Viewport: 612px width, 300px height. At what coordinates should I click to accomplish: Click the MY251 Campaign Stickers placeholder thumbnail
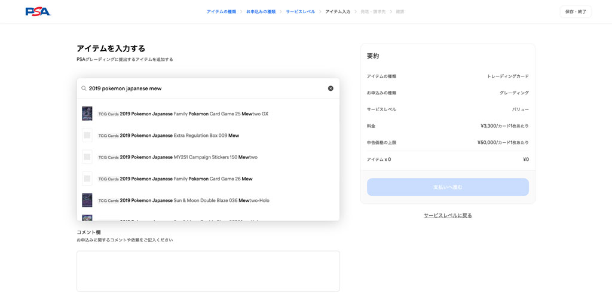(x=87, y=157)
